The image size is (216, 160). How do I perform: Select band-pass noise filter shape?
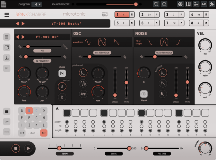[164, 42]
